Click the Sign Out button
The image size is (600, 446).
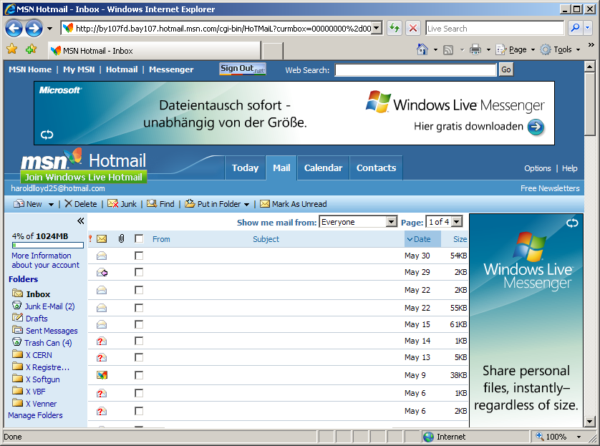point(243,69)
